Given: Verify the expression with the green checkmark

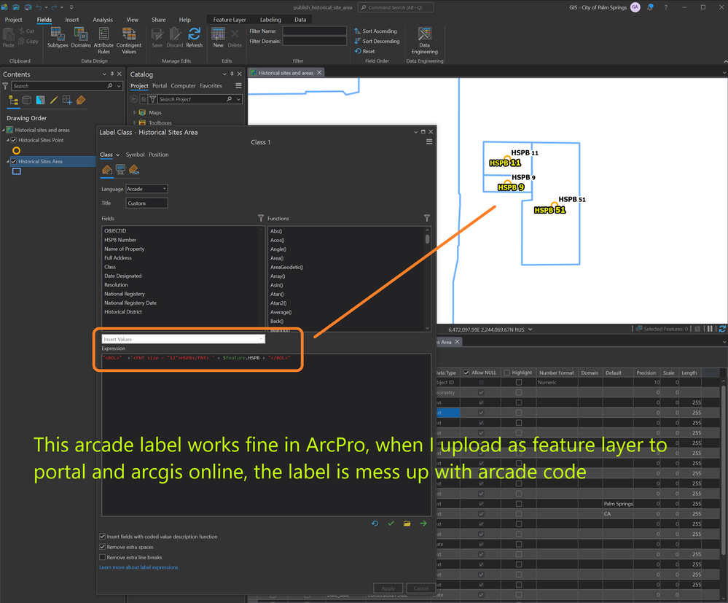Looking at the screenshot, I should pos(391,524).
